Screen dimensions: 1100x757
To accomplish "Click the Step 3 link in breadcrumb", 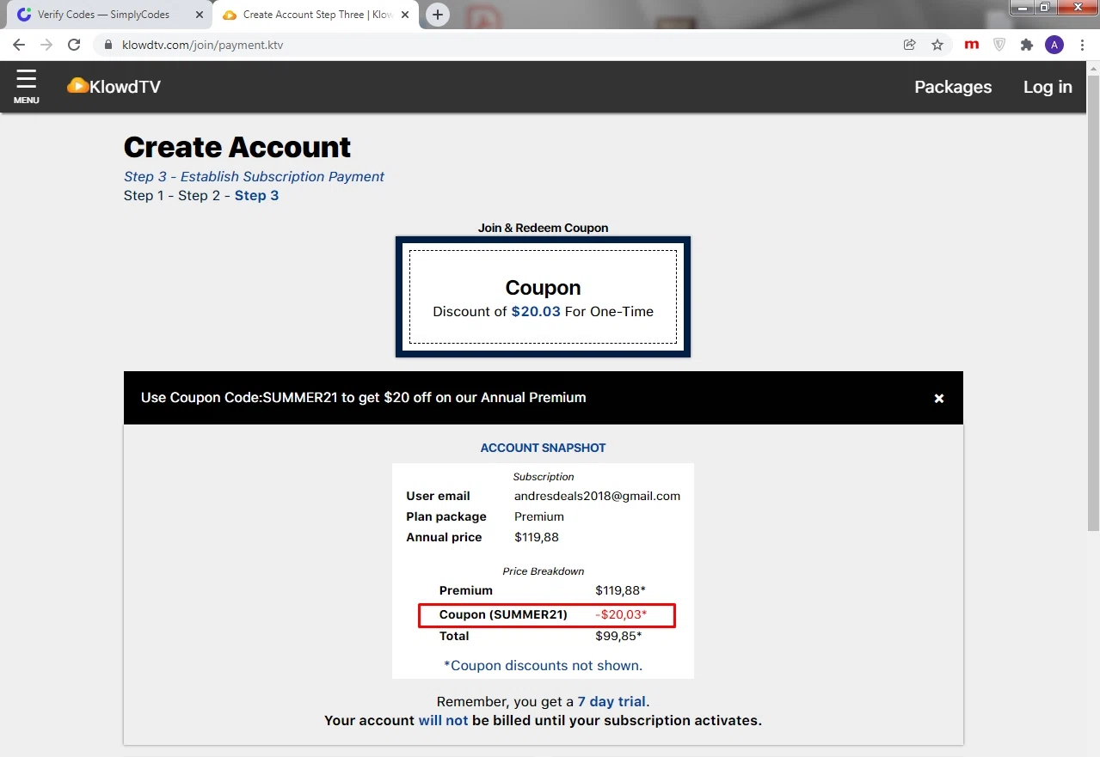I will [256, 195].
